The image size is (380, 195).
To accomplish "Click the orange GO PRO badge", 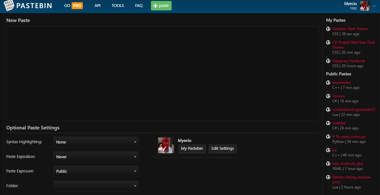I will point(73,6).
